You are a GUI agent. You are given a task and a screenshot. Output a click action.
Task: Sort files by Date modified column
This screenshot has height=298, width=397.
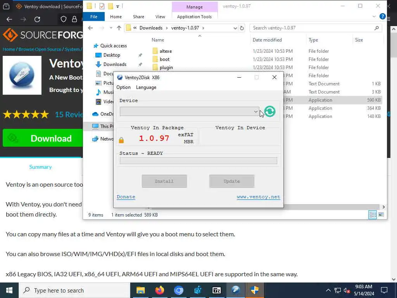pyautogui.click(x=267, y=40)
